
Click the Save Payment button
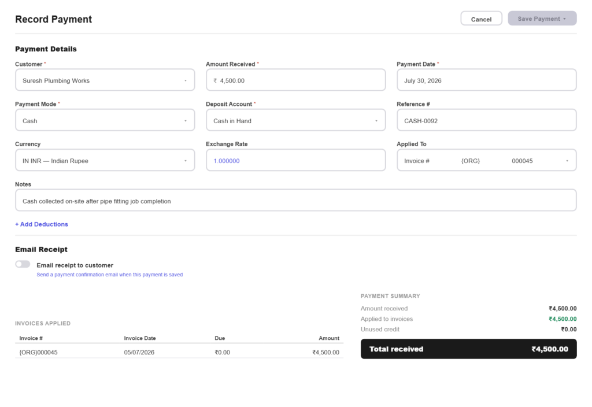[x=542, y=18]
